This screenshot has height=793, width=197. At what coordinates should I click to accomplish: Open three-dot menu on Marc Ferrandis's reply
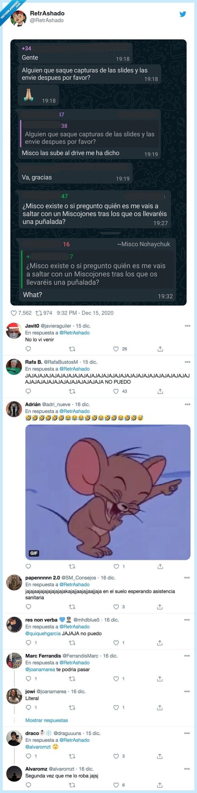tap(187, 656)
